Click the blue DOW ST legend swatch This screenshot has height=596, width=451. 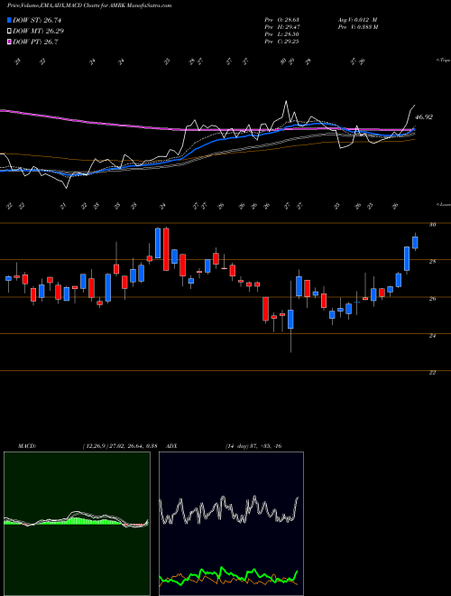point(9,20)
